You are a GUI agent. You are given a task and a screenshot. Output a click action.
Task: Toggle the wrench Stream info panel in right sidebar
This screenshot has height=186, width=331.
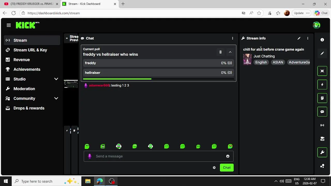click(x=322, y=152)
